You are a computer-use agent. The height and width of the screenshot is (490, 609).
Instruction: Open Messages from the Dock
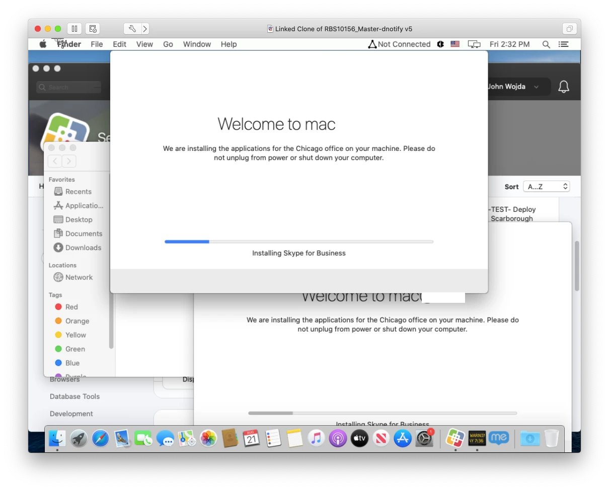click(165, 439)
